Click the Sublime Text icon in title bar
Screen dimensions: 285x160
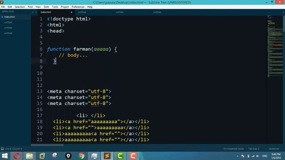(x=2, y=2)
